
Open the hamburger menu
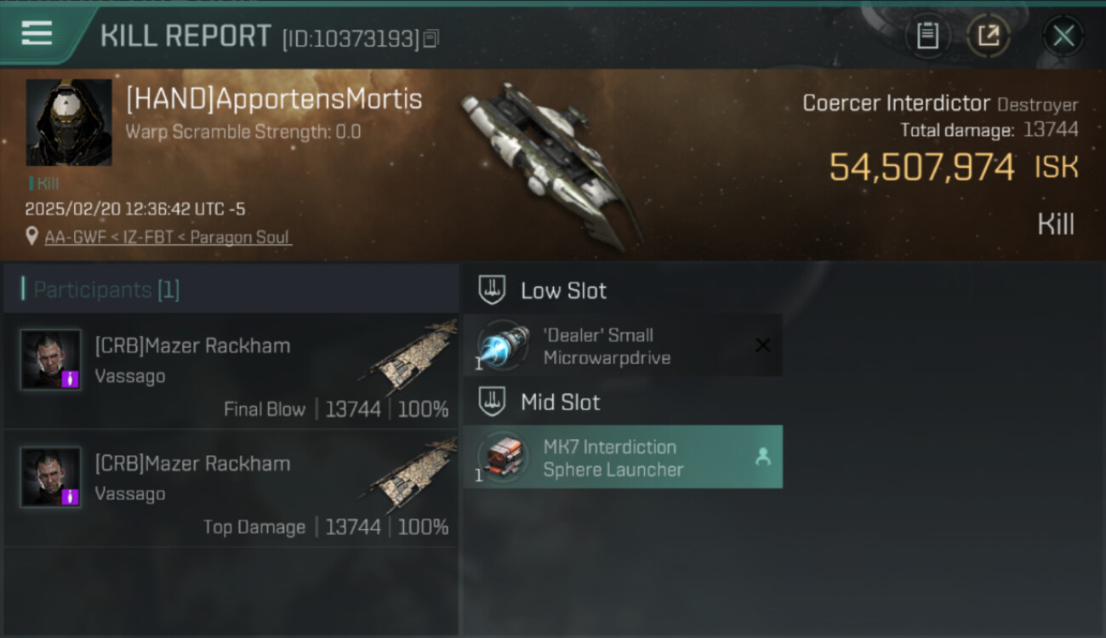click(x=37, y=34)
